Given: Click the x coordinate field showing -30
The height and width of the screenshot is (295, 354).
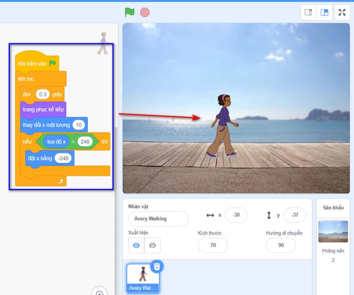Looking at the screenshot, I should (x=236, y=215).
